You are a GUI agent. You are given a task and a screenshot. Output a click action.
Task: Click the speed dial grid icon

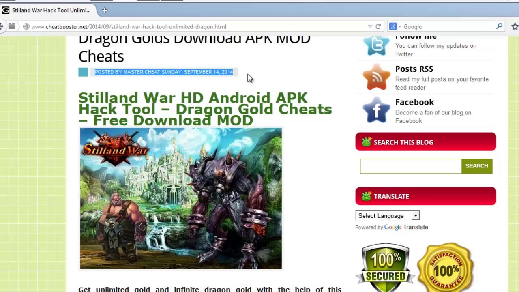(12, 27)
